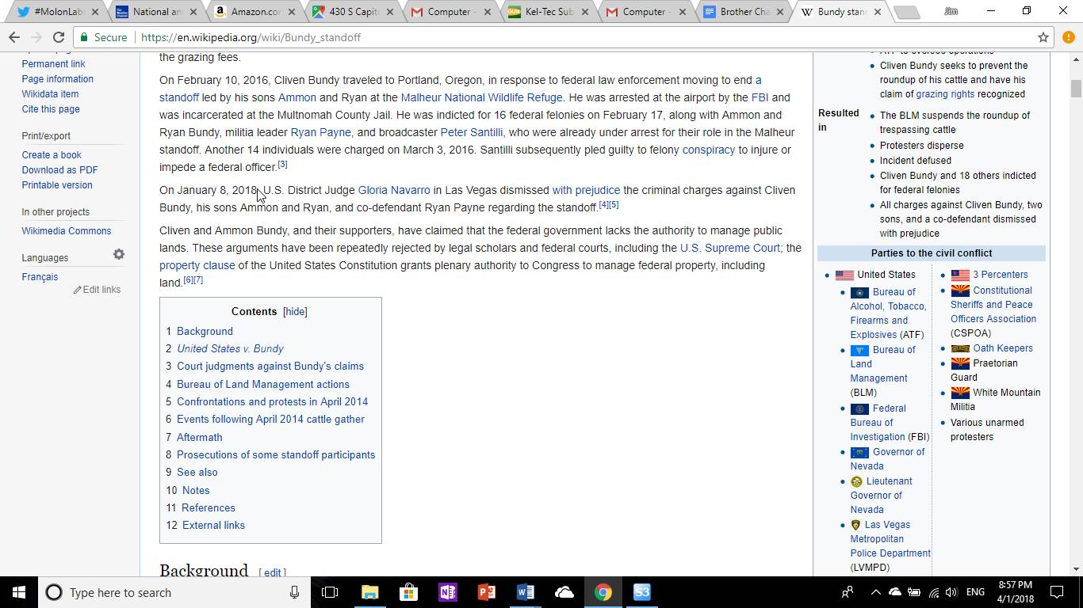
Task: Click the United States flag icon
Action: (844, 275)
